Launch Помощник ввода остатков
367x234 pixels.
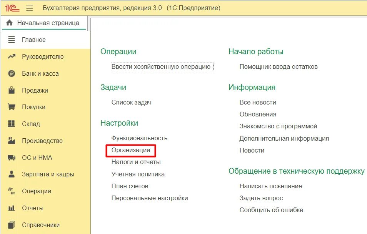pos(279,66)
